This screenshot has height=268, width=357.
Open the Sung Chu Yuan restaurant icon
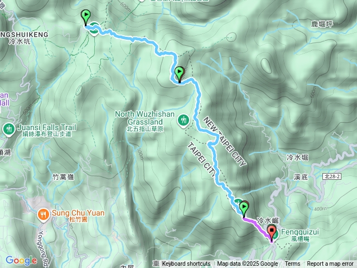[43, 216]
